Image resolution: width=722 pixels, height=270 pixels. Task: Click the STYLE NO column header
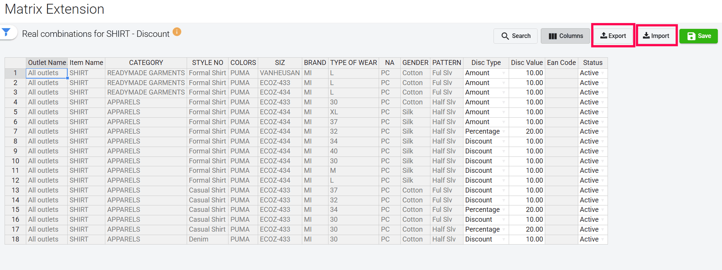coord(207,63)
